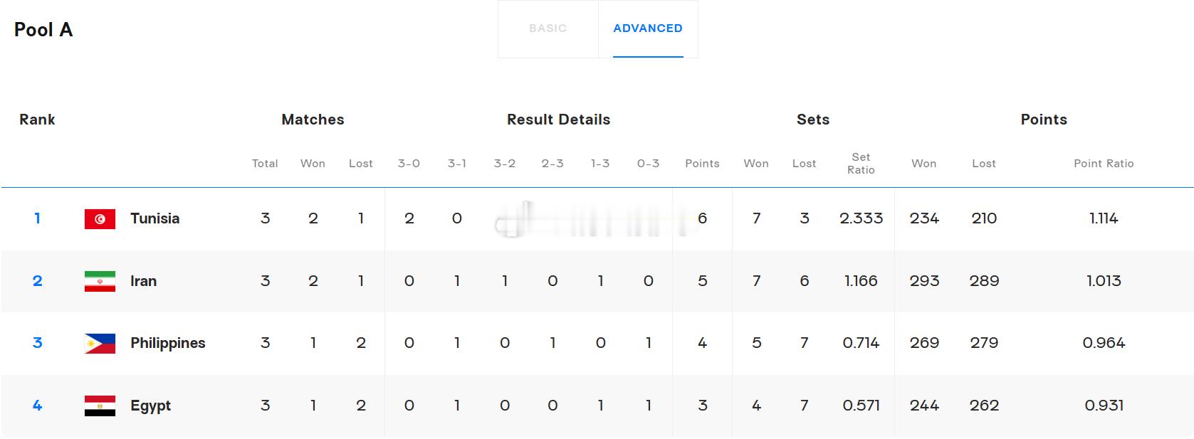
Task: Open the Egypt team link
Action: tap(150, 406)
